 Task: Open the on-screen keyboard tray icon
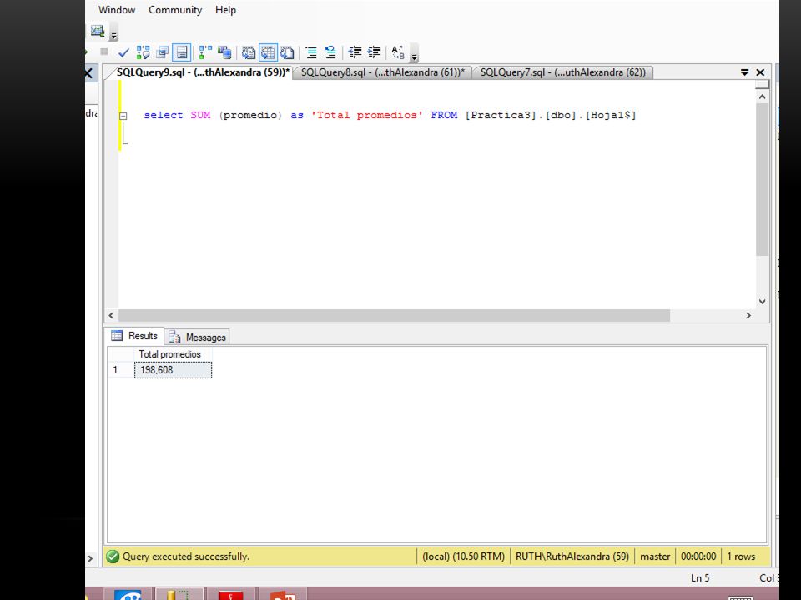(x=740, y=597)
